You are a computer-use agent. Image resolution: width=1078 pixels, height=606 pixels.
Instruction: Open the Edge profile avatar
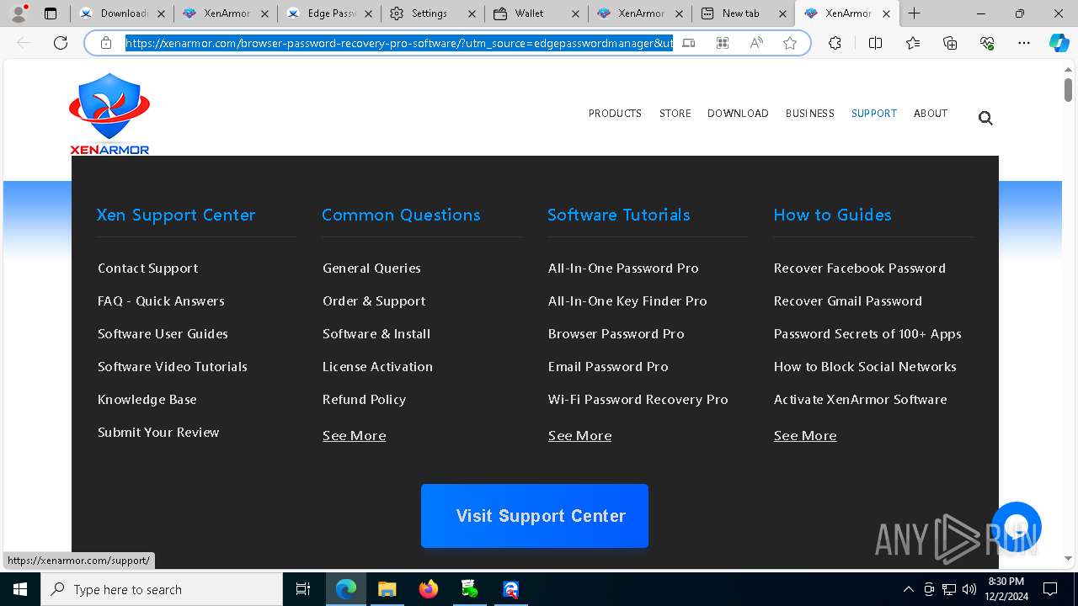[18, 13]
